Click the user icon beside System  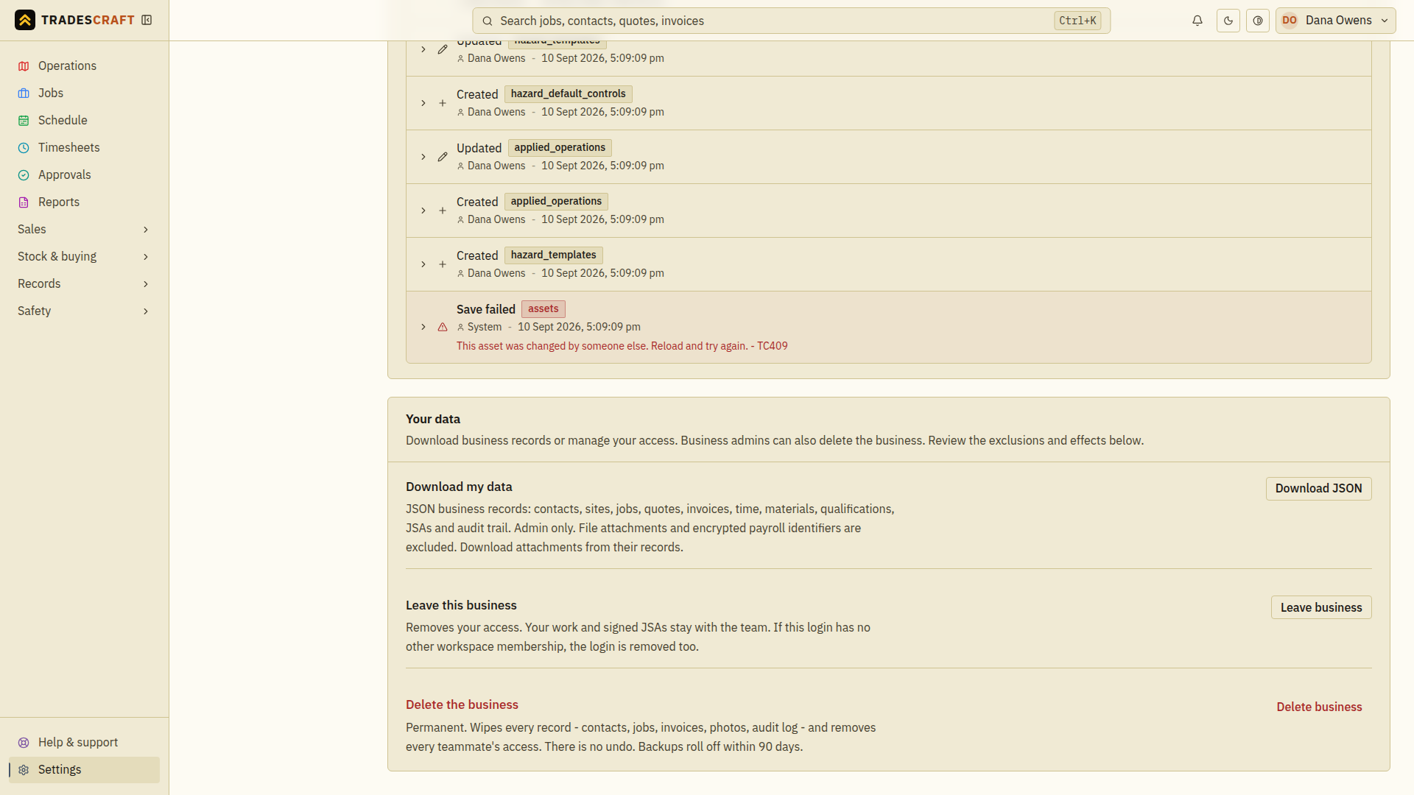click(x=461, y=328)
